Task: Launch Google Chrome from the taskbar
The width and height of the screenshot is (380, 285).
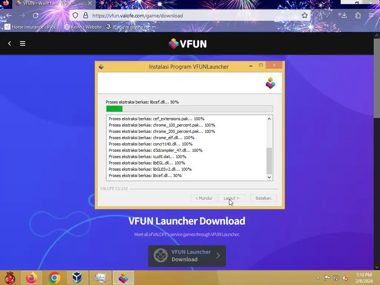Action: [x=54, y=278]
